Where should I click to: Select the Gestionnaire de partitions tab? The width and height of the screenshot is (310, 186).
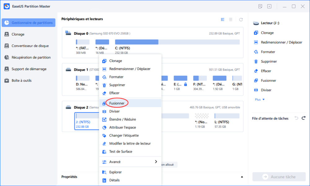[29, 23]
